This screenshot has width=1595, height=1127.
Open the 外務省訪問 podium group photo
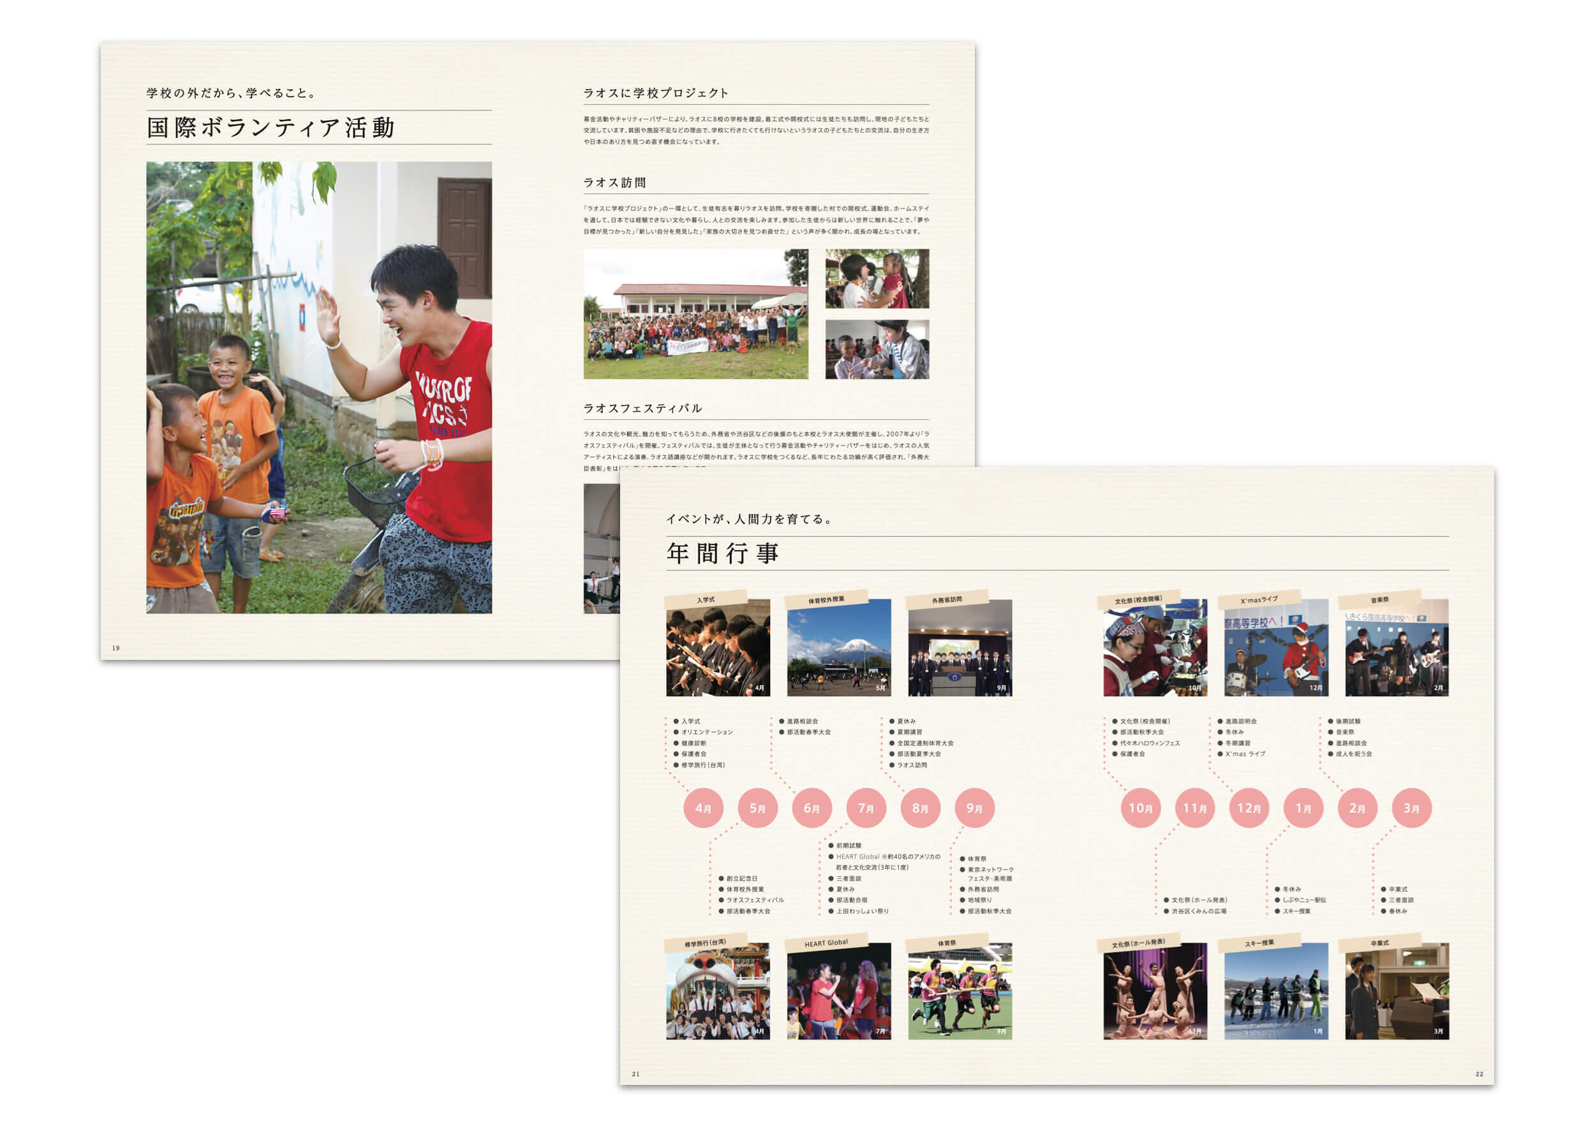click(x=960, y=648)
